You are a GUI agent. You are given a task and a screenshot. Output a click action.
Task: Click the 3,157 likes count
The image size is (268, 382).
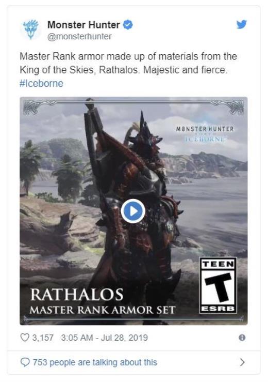tap(43, 338)
